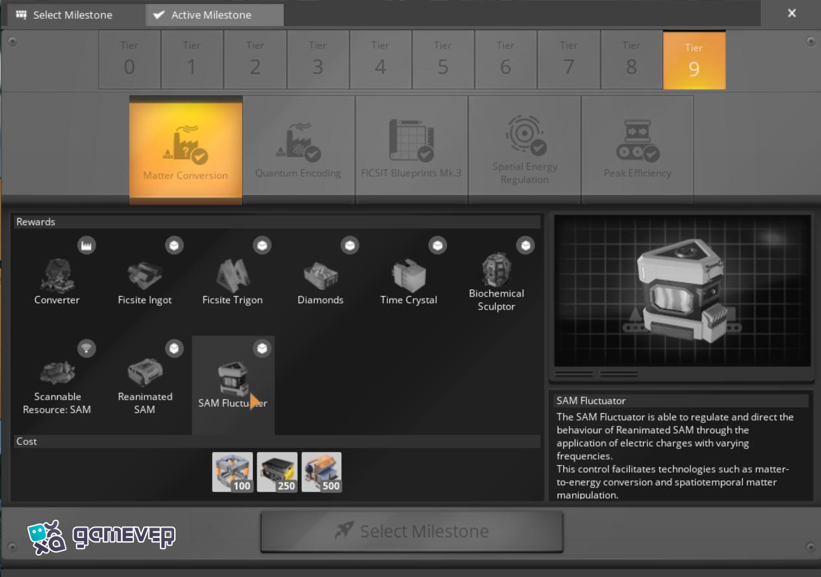
Task: Click the cost item with quantity 250
Action: (277, 472)
